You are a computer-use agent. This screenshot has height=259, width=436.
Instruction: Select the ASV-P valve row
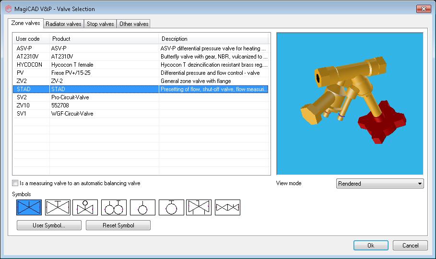pos(141,48)
